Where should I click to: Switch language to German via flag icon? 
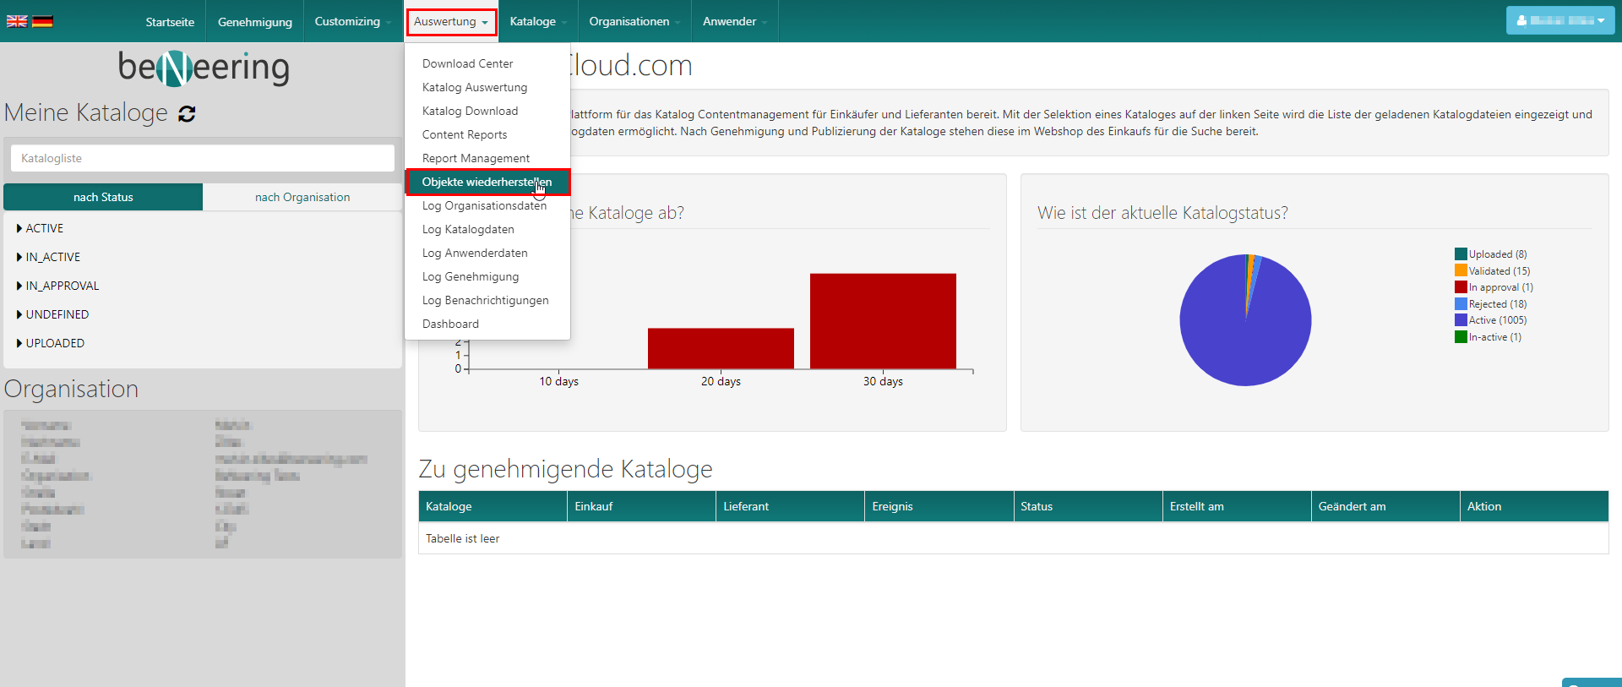(43, 21)
